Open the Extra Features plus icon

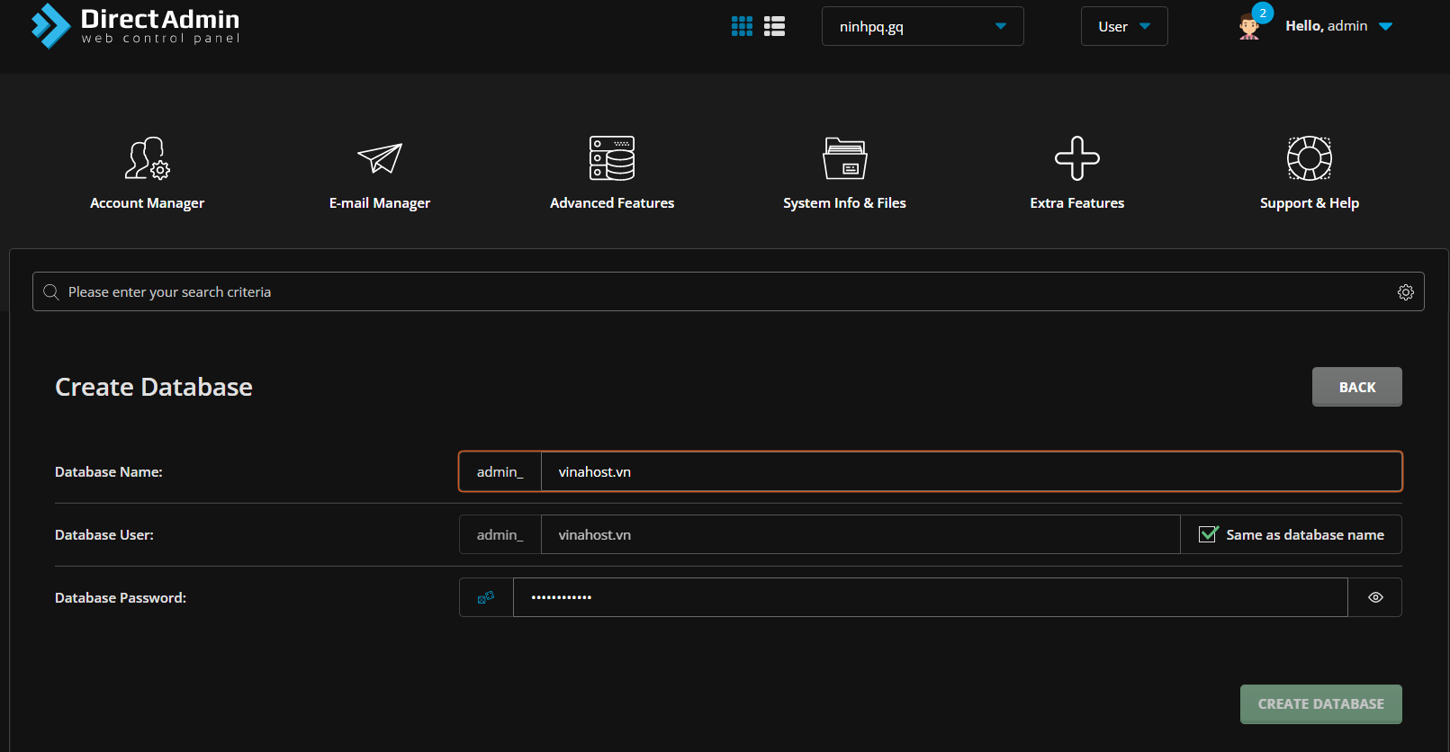(1076, 159)
